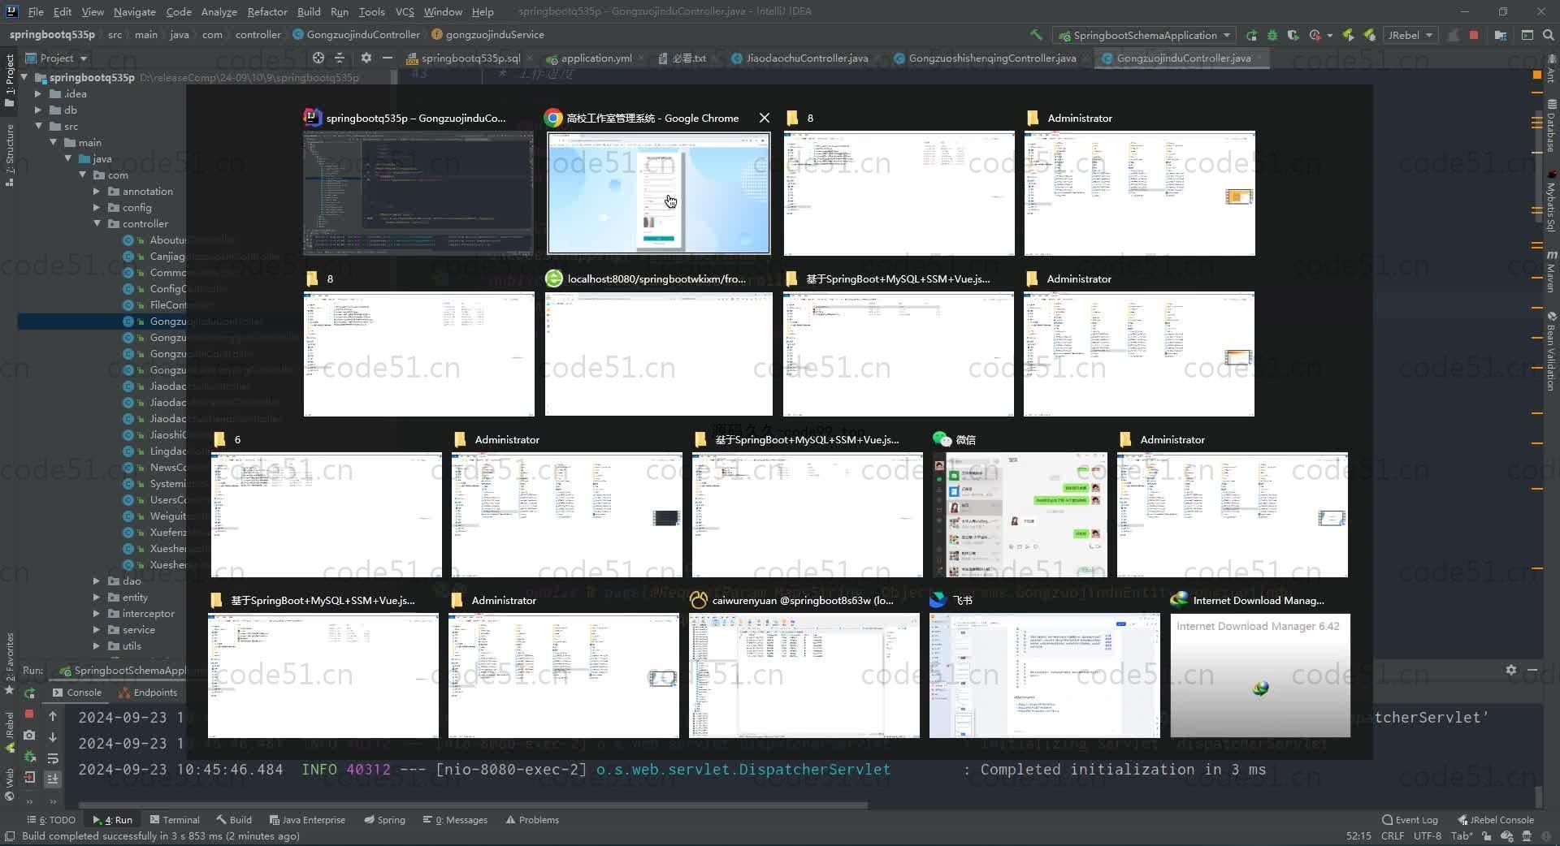Click the Run with JRebel rocket icon
The image size is (1560, 846).
pos(1349,35)
